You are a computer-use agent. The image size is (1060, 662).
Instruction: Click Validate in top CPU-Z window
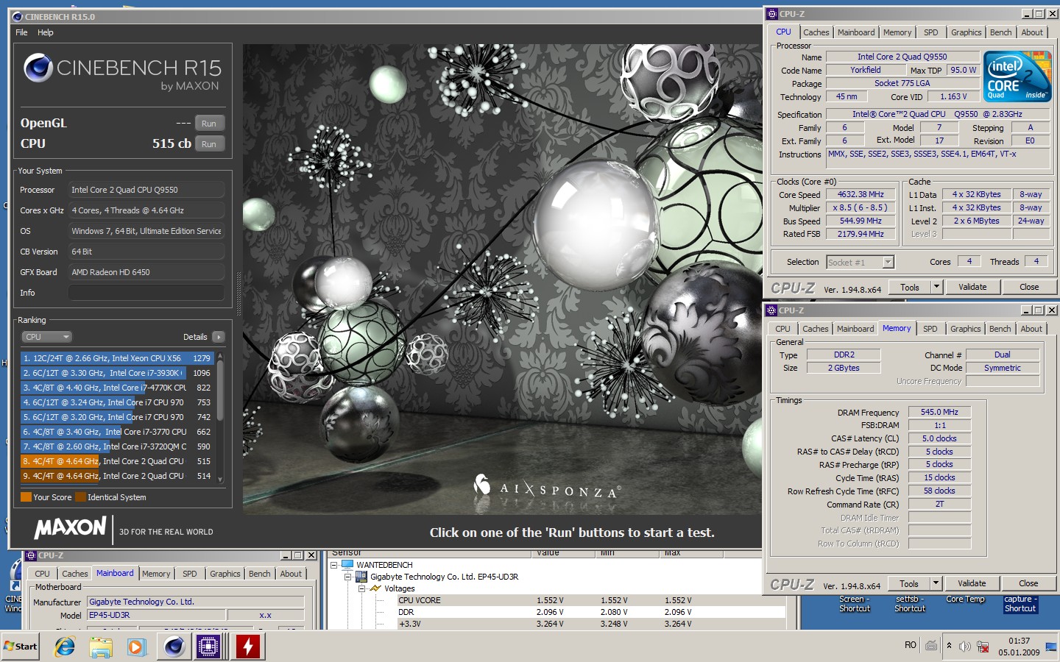972,287
